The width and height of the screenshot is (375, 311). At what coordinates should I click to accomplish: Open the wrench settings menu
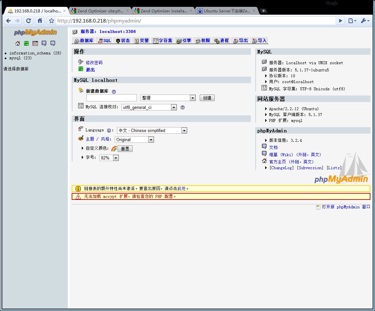click(365, 21)
